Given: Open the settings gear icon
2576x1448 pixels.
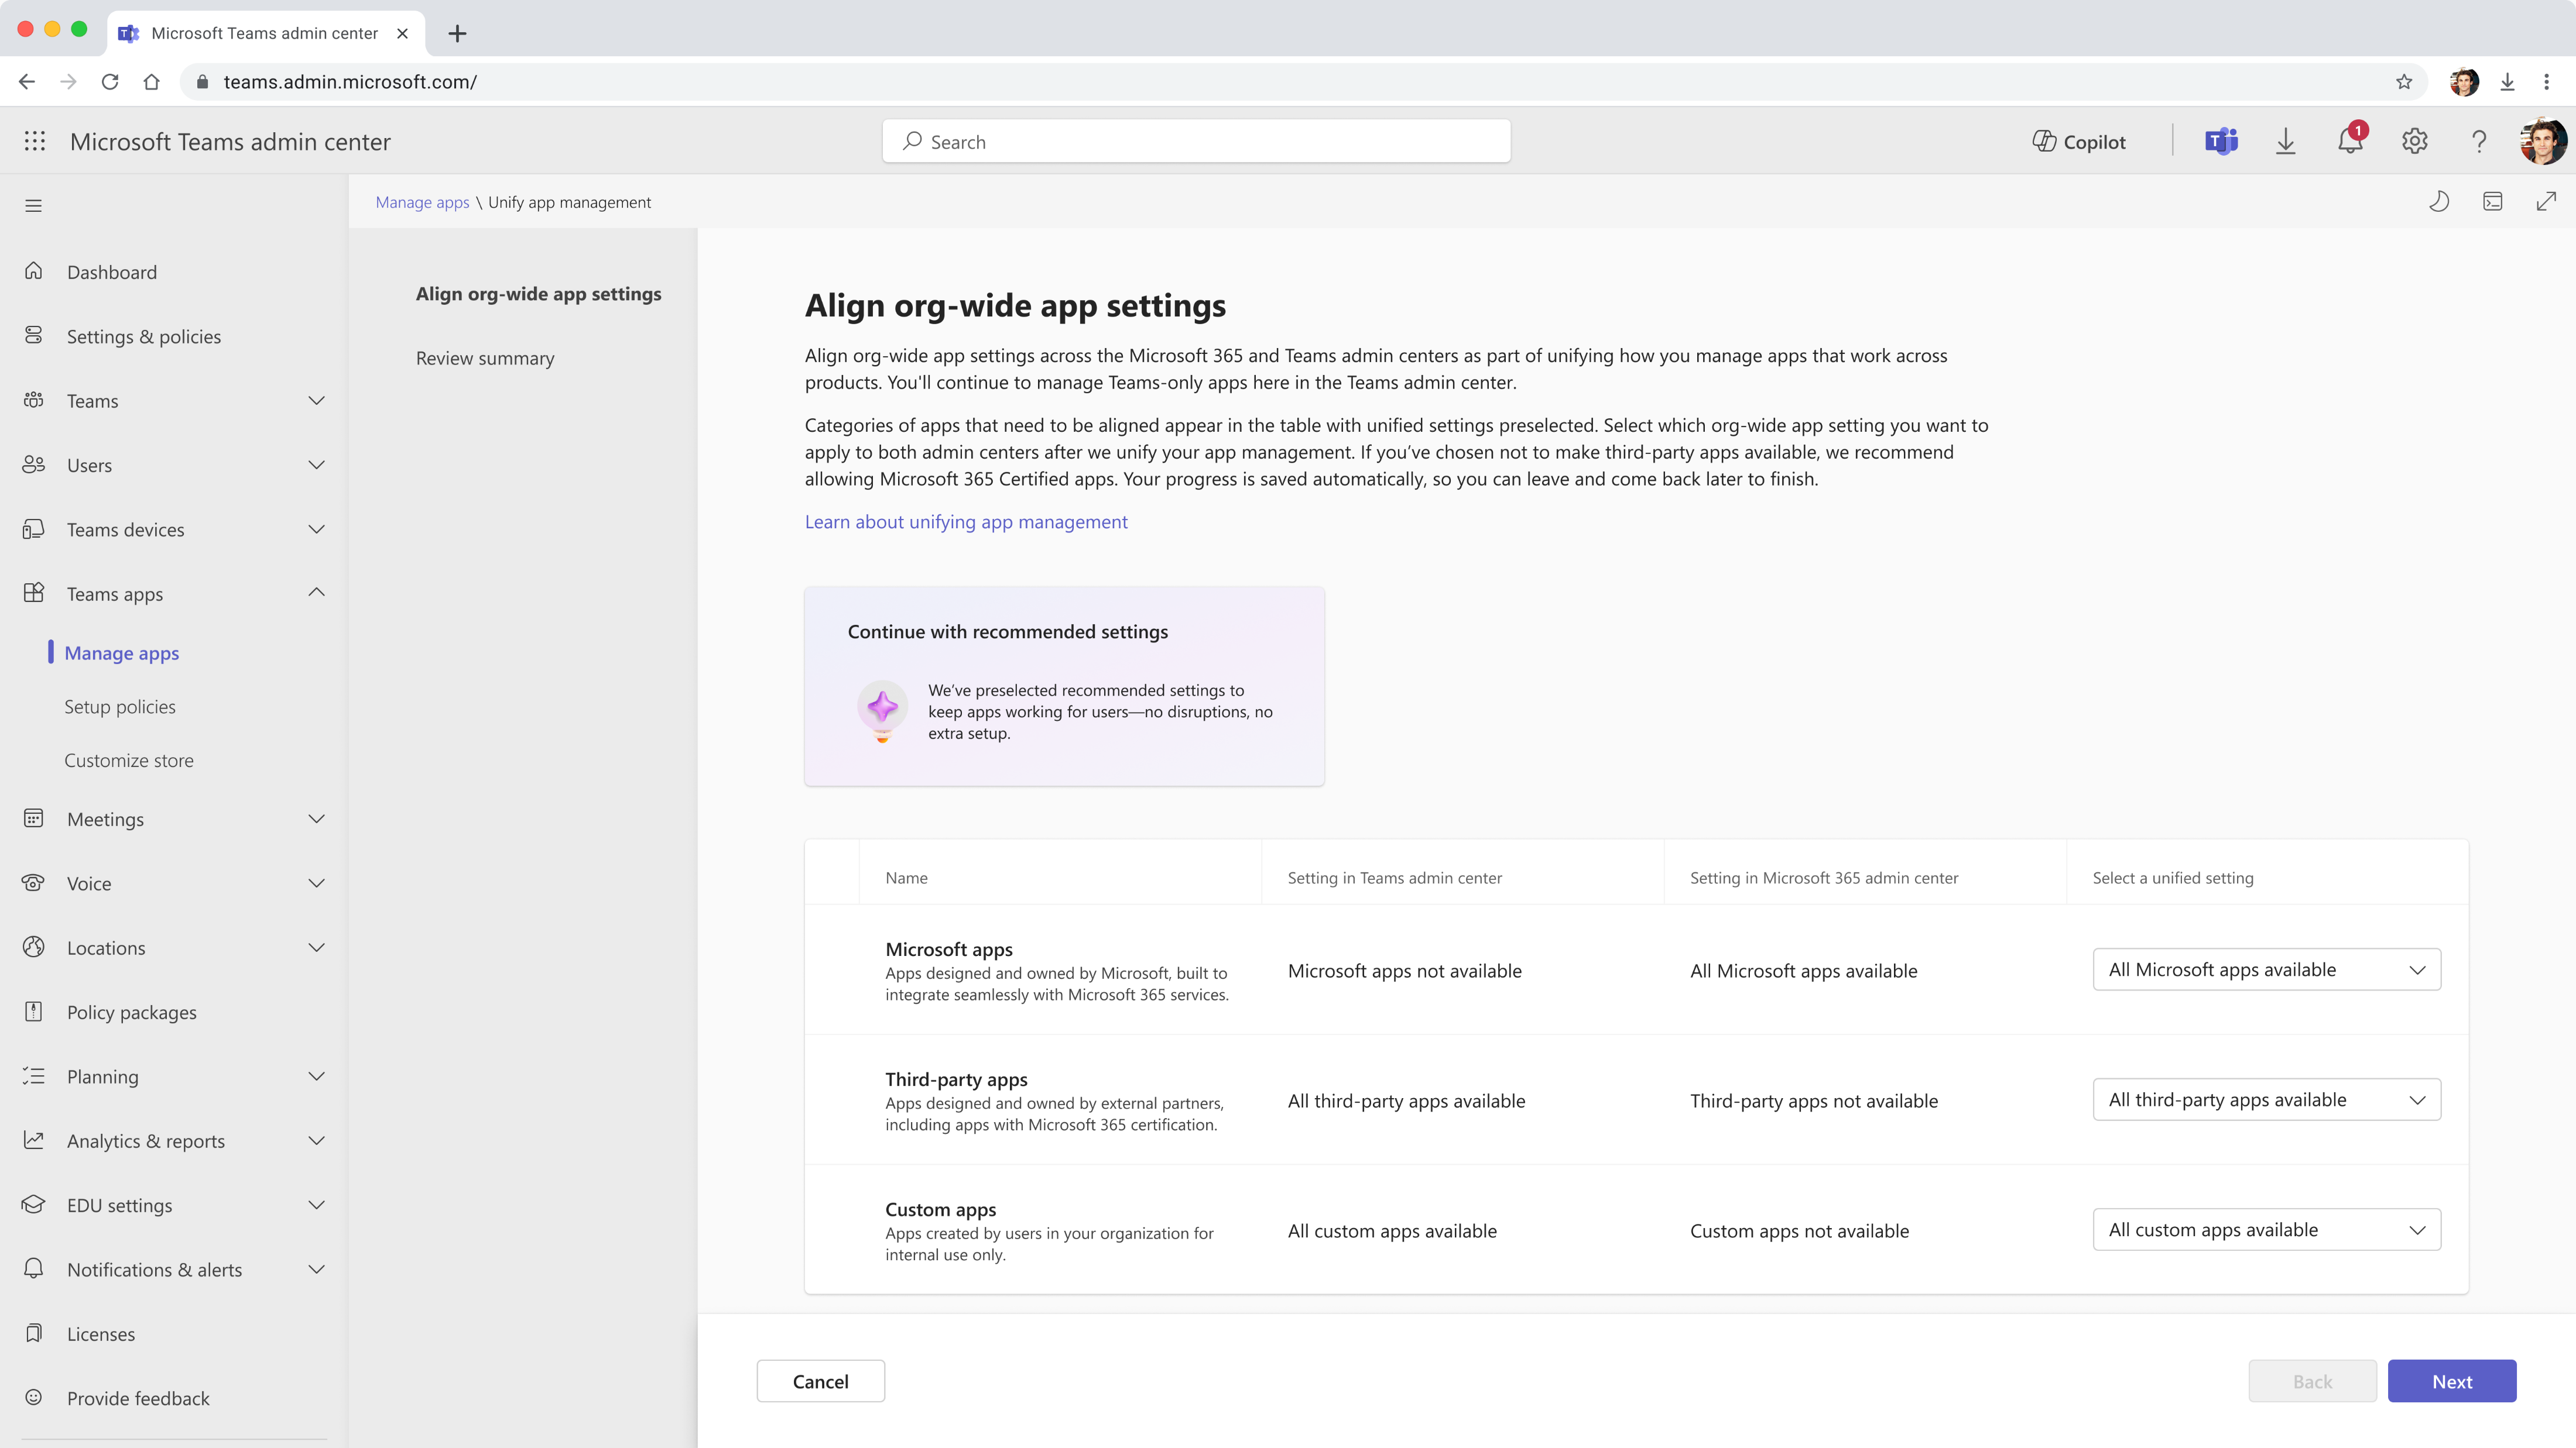Looking at the screenshot, I should pos(2414,142).
